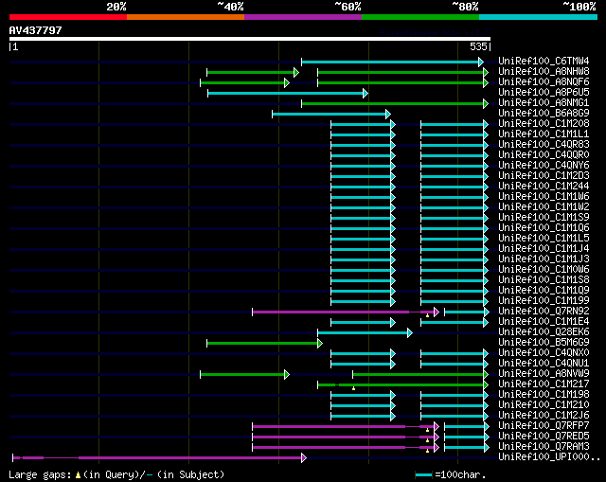The width and height of the screenshot is (606, 482).
Task: Click the UniRef100_C1M2J6 label
Action: [x=544, y=416]
